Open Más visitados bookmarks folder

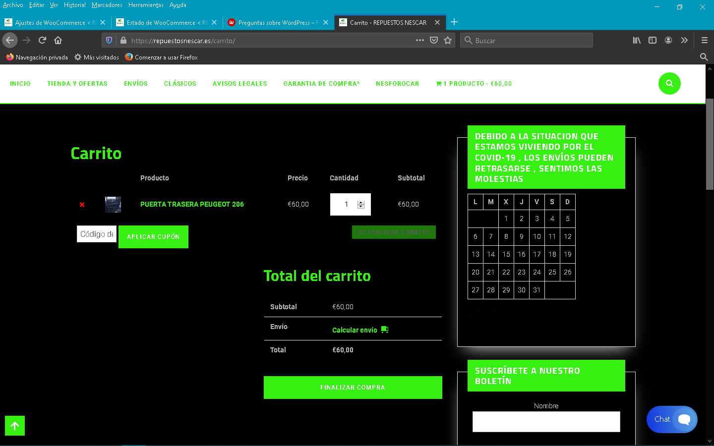pyautogui.click(x=97, y=57)
